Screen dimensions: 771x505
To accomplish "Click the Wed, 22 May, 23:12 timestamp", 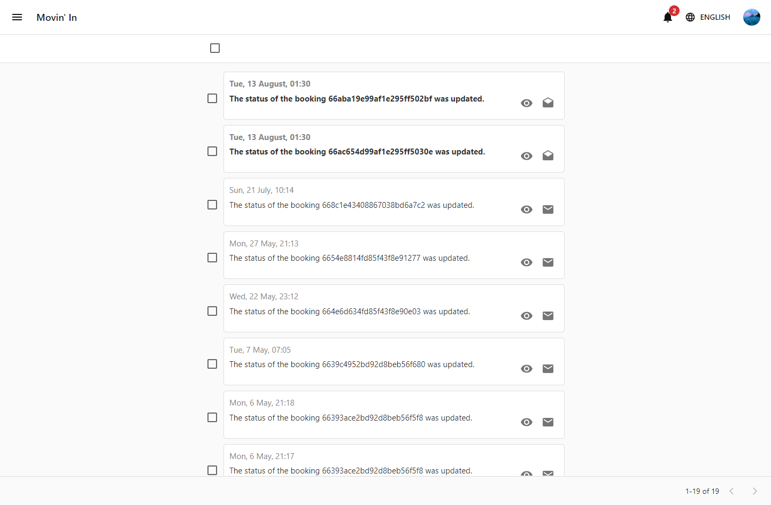I will point(264,297).
